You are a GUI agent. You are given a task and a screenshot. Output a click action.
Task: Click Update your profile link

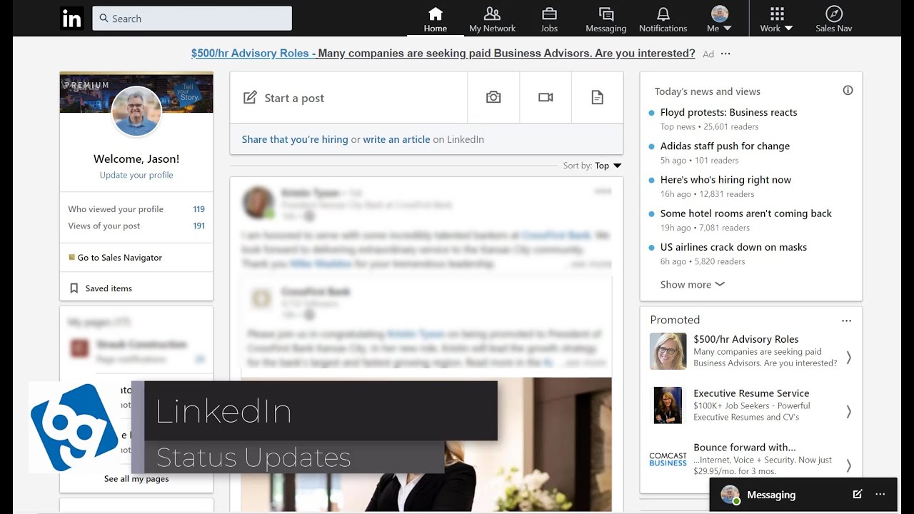(x=136, y=175)
